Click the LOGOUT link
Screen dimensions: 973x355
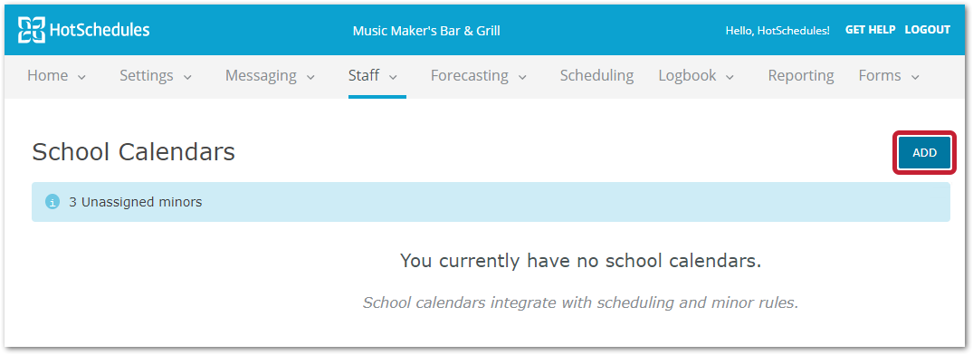pos(927,30)
